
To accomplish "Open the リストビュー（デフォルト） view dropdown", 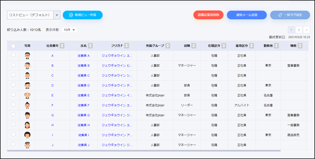I will coord(57,15).
